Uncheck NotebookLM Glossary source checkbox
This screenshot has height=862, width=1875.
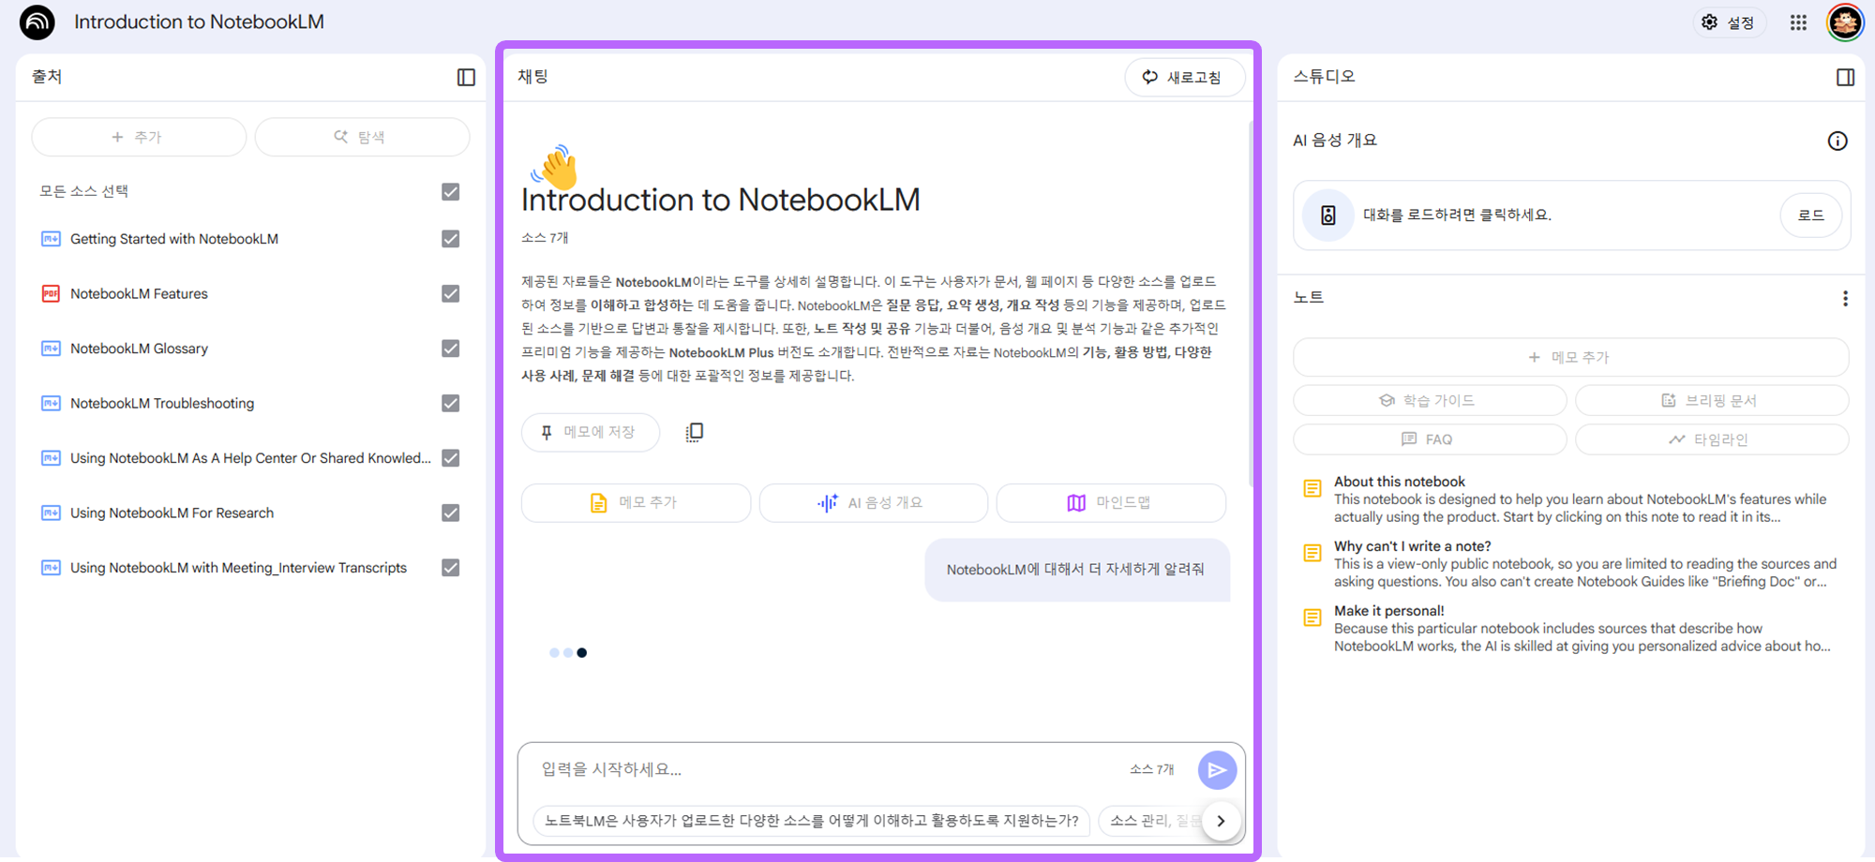pyautogui.click(x=451, y=349)
